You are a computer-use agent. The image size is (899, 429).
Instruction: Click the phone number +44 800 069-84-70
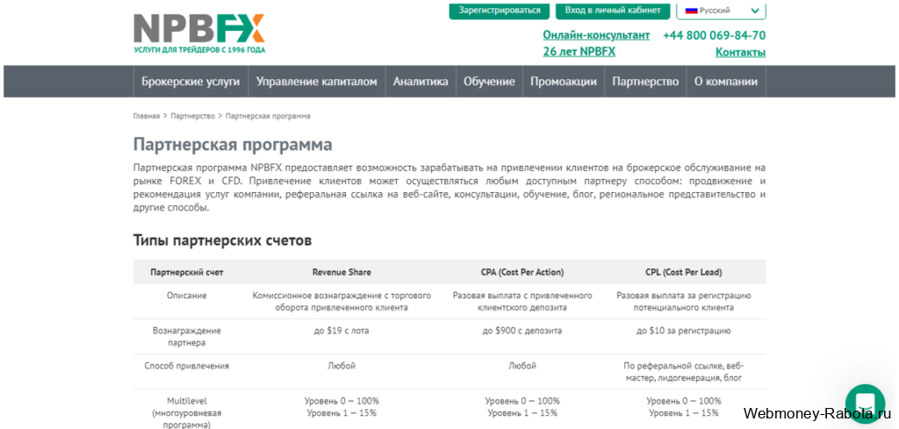click(714, 35)
